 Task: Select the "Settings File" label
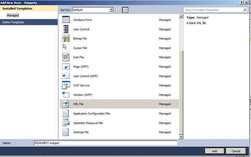[81, 132]
